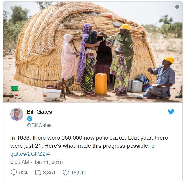
Task: Follow the gat.es/2CPZ2i4 link
Action: click(30, 154)
